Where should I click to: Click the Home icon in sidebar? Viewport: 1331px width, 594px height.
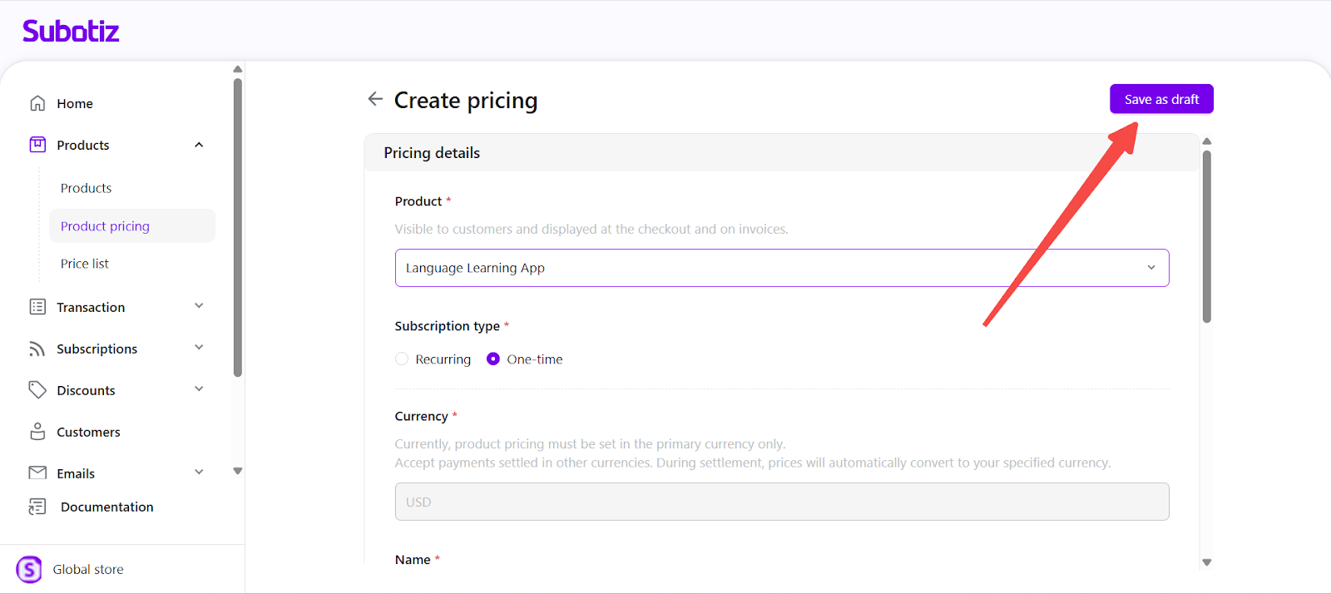[37, 103]
